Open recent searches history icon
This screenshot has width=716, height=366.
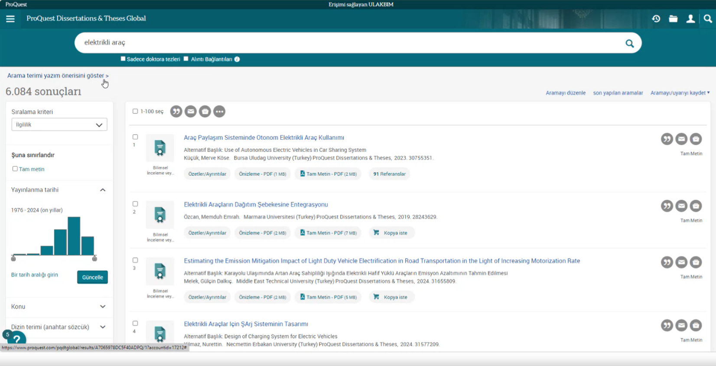pyautogui.click(x=656, y=19)
